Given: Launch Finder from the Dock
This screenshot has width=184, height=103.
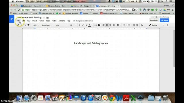Looking at the screenshot, I should [x=19, y=98].
